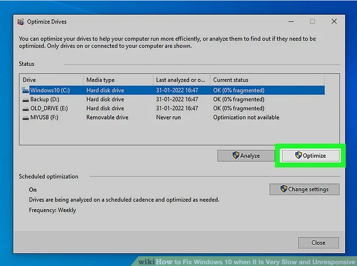
Task: Click the 'Never run' cell for MYUSB
Action: 168,118
